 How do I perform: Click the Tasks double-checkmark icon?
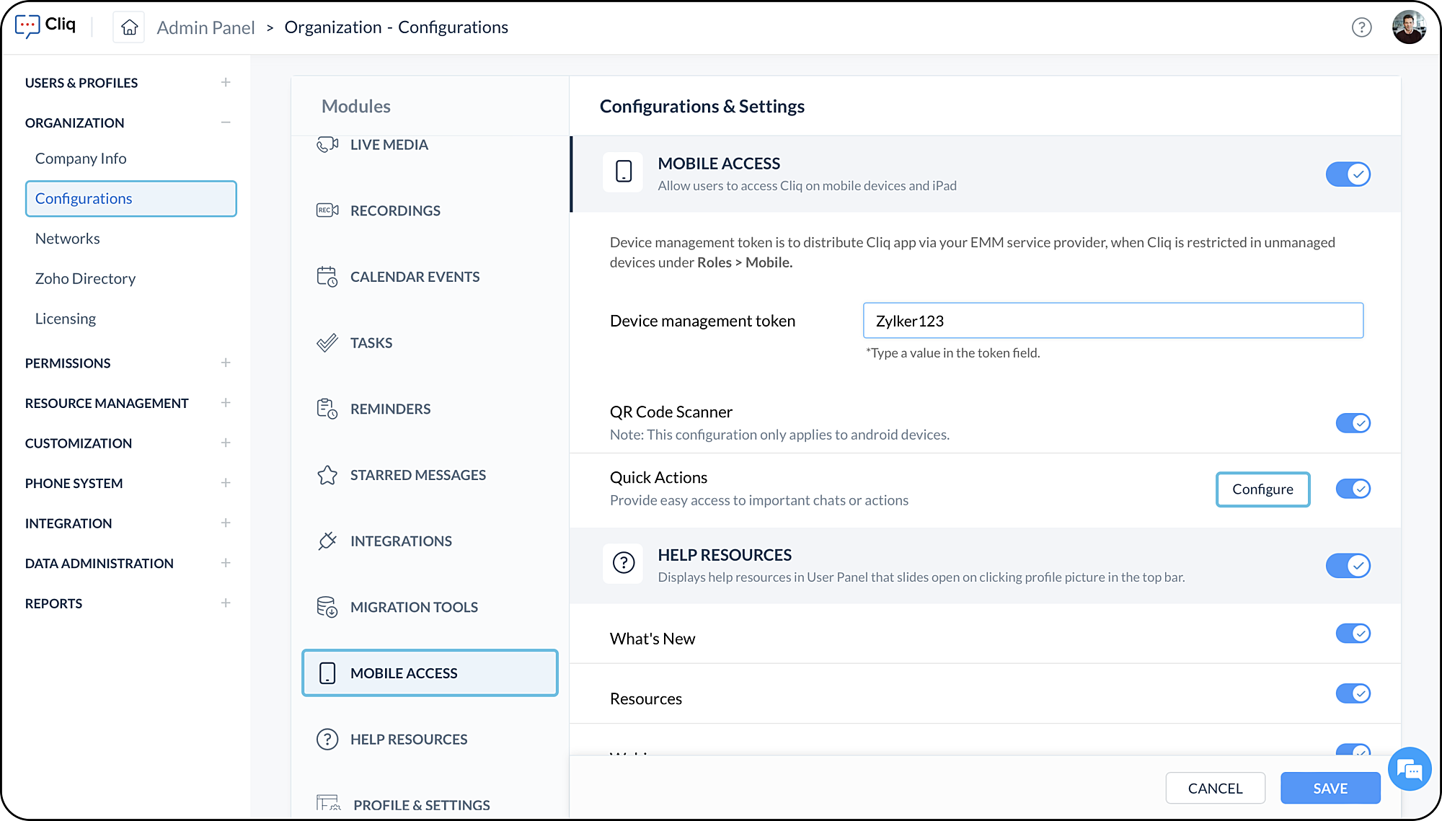coord(327,343)
